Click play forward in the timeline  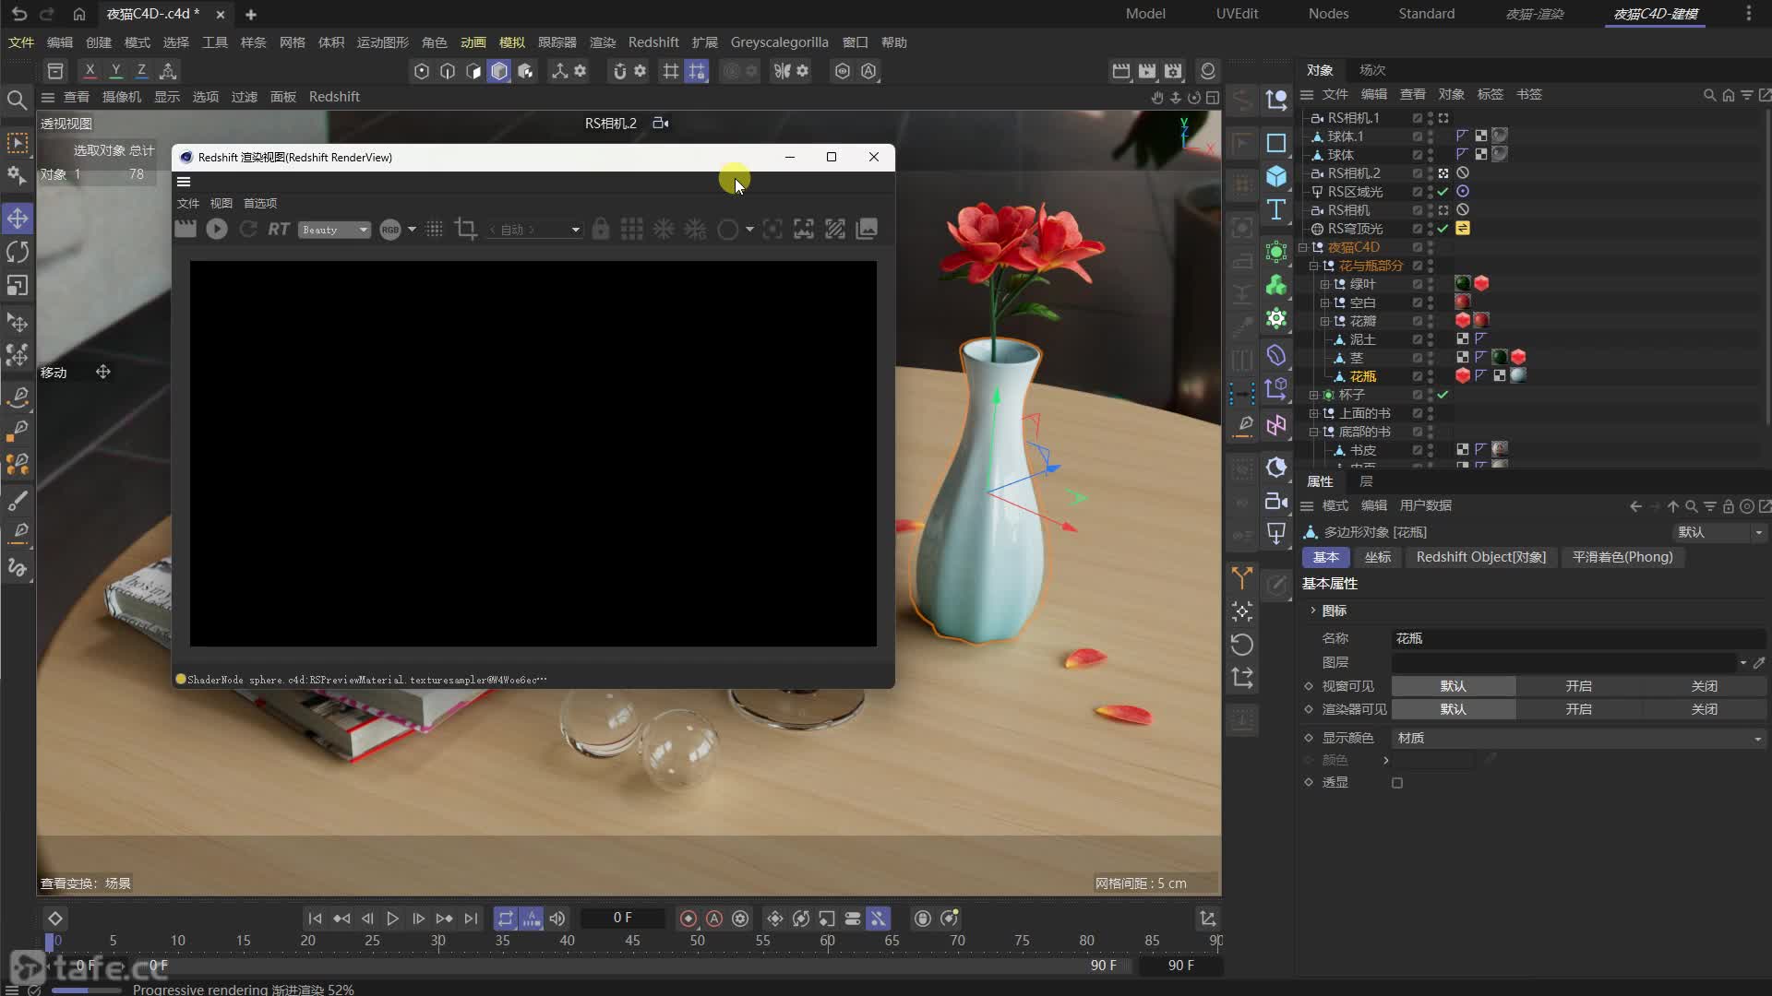[x=392, y=919]
